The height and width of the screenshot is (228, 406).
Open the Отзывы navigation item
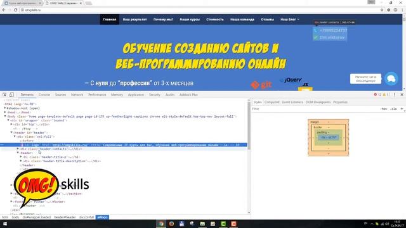coord(267,20)
